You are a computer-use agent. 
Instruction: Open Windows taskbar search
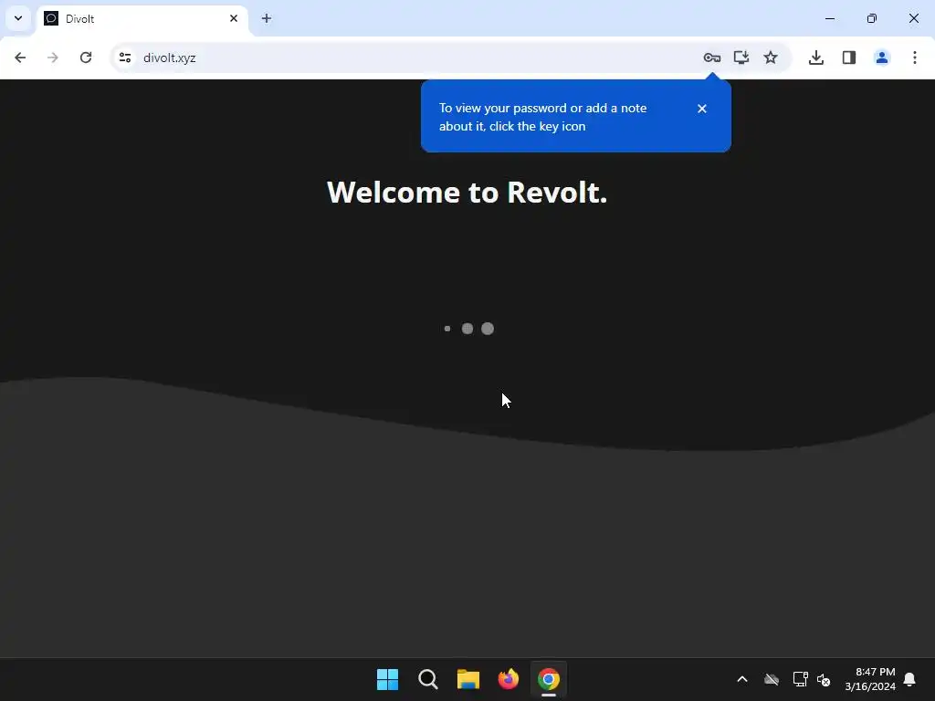(428, 679)
